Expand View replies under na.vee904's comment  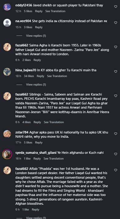tap(36, 36)
